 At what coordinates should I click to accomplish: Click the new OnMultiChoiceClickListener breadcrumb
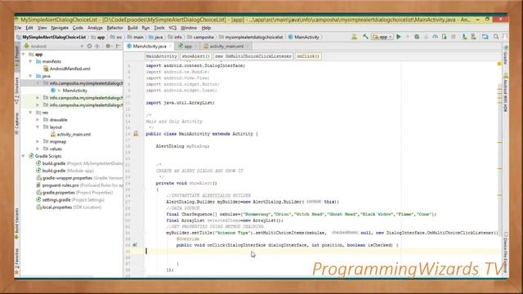[253, 56]
